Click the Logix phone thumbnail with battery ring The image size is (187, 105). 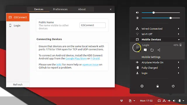(137, 48)
